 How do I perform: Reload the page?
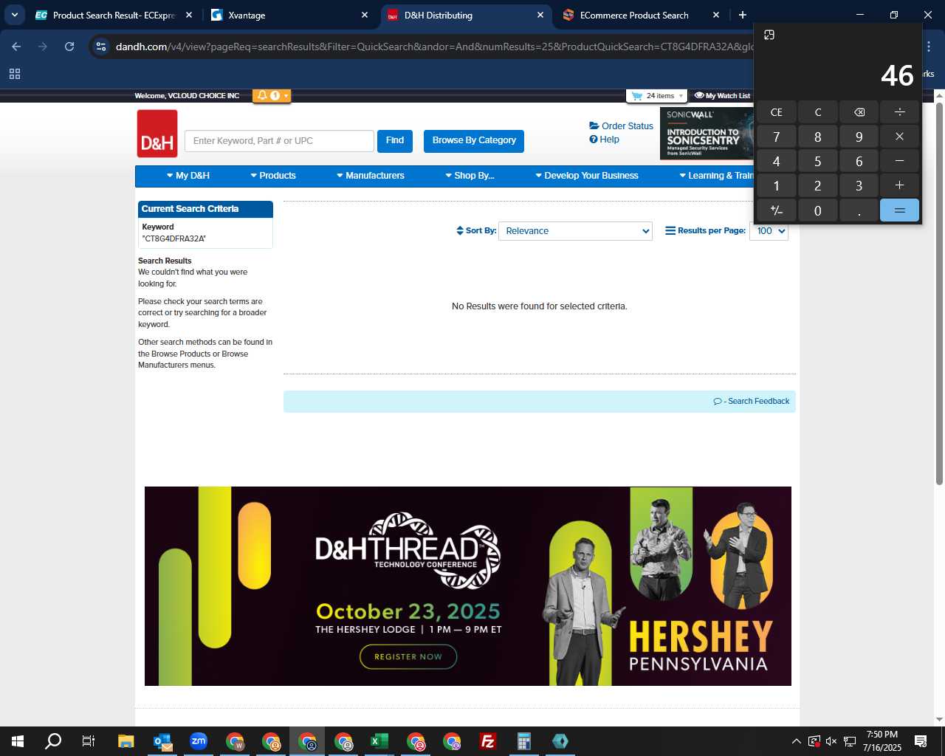click(69, 47)
